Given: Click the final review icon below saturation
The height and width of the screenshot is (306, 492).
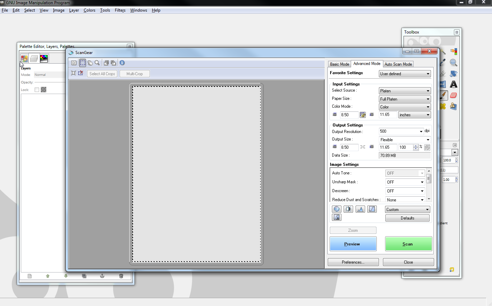Looking at the screenshot, I should [x=337, y=217].
